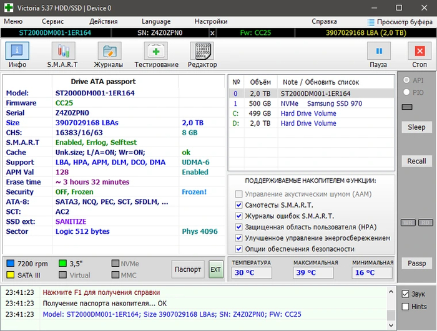This screenshot has height=331, width=437.
Task: Click the small x next to serial number
Action: coord(212,33)
